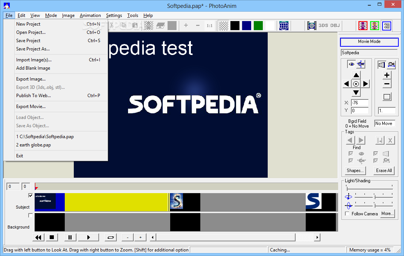
Task: Click the down arrow in camera direction pad
Action: coord(356,92)
